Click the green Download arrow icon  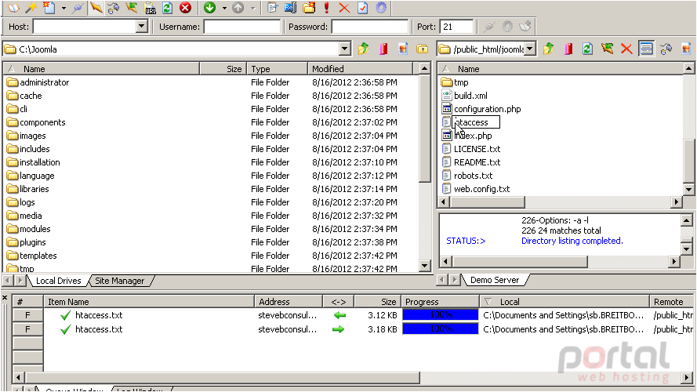click(x=210, y=8)
